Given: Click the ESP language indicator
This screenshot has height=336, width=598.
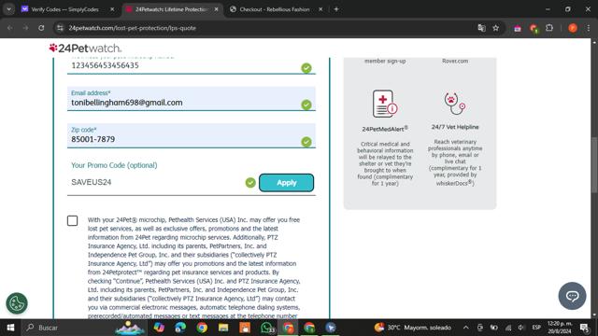Looking at the screenshot, I should click(x=536, y=328).
